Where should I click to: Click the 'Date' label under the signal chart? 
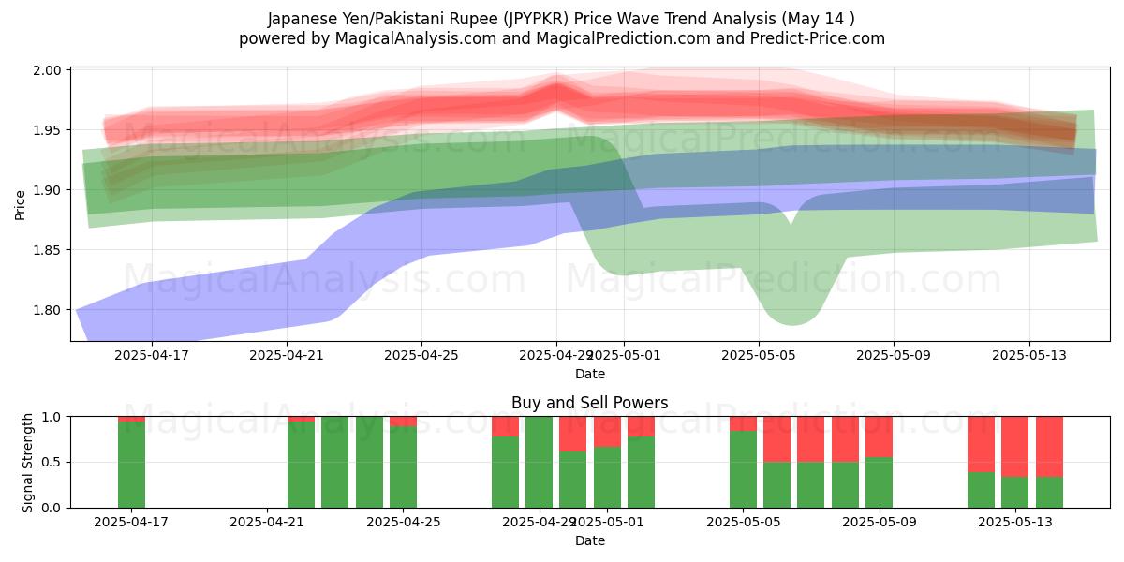[x=589, y=540]
